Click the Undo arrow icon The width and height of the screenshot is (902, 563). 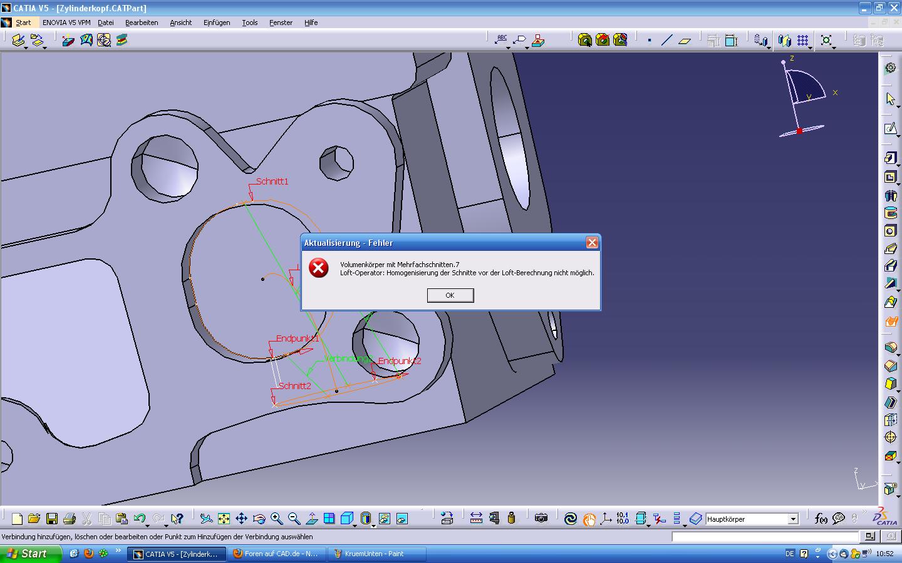click(x=139, y=519)
